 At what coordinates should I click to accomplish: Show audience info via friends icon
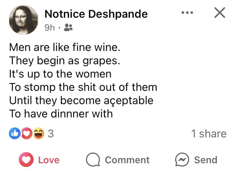(68, 28)
